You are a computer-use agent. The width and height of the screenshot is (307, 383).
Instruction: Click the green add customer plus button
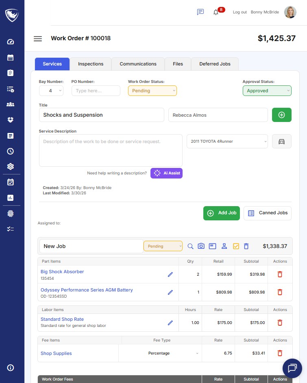282,115
